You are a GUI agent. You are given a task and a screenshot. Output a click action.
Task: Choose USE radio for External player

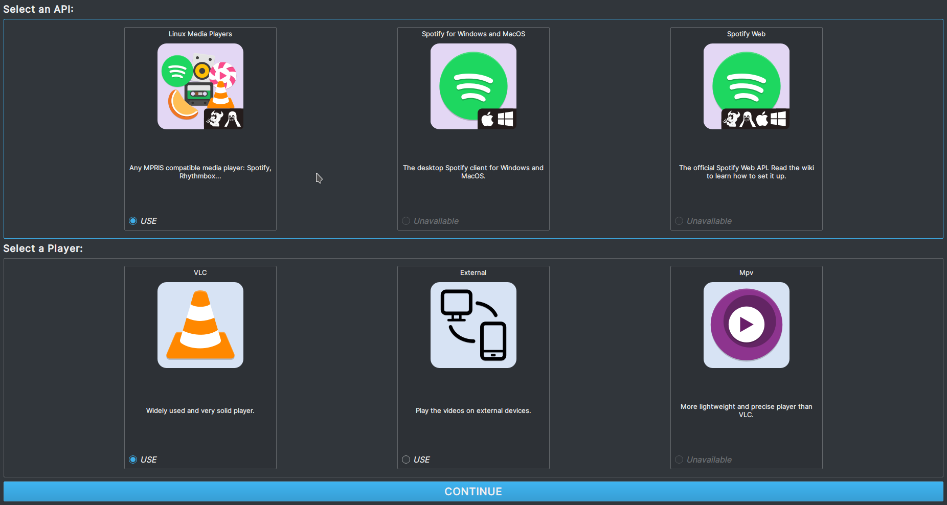click(x=406, y=460)
